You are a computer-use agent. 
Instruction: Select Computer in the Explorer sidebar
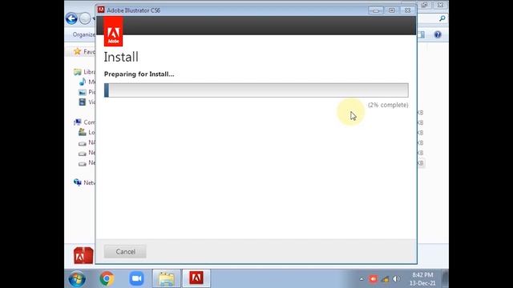tap(84, 122)
